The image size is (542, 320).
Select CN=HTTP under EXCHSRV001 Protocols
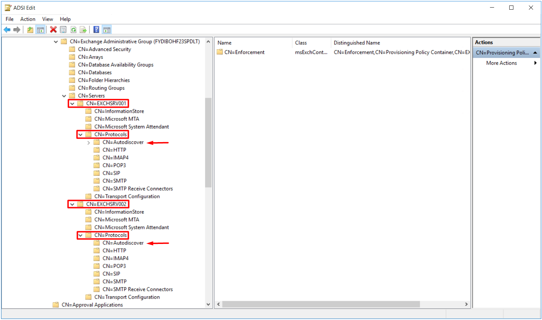pyautogui.click(x=114, y=150)
